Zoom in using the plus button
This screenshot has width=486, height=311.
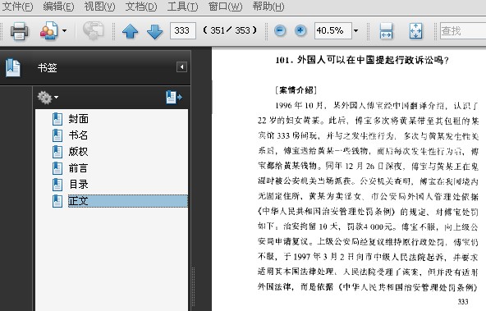tap(300, 30)
